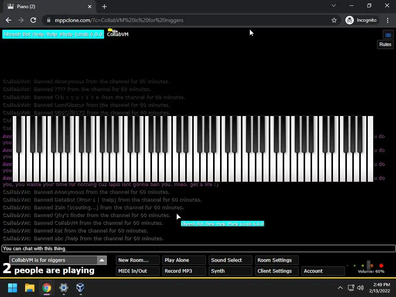Click the network icon in system tray
This screenshot has height=297, width=396.
pyautogui.click(x=351, y=288)
